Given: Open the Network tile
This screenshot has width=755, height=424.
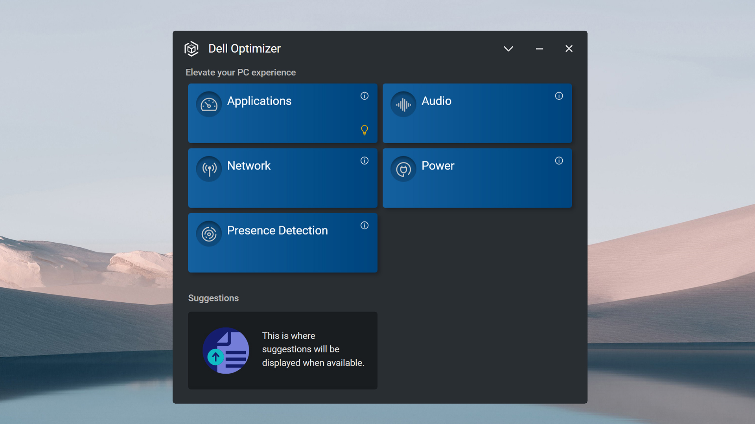Looking at the screenshot, I should pyautogui.click(x=283, y=178).
